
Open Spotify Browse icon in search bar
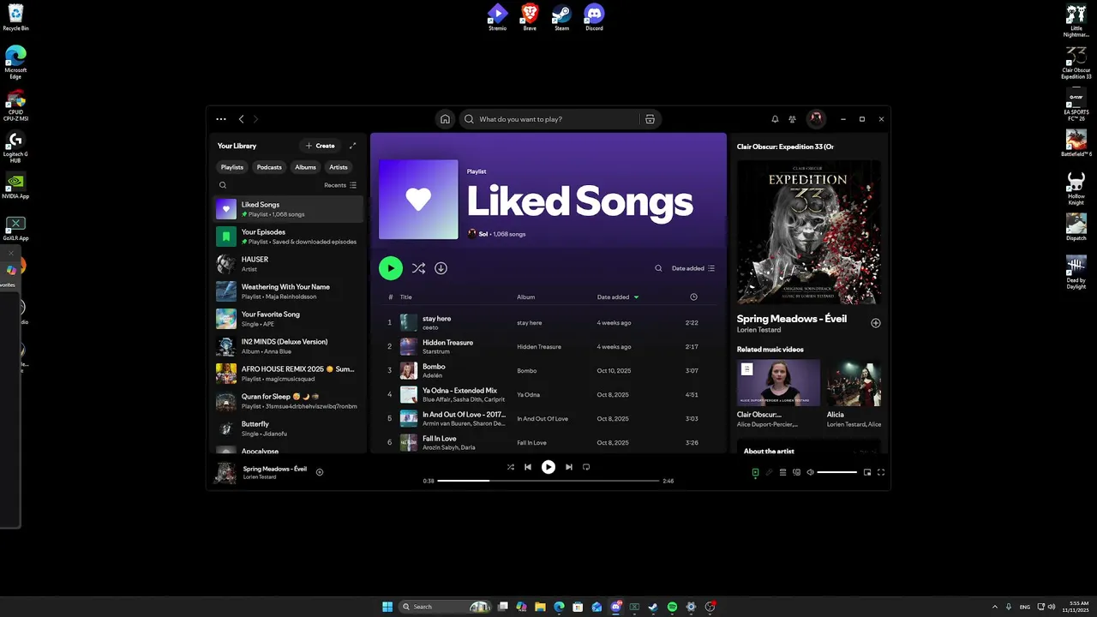pyautogui.click(x=650, y=119)
